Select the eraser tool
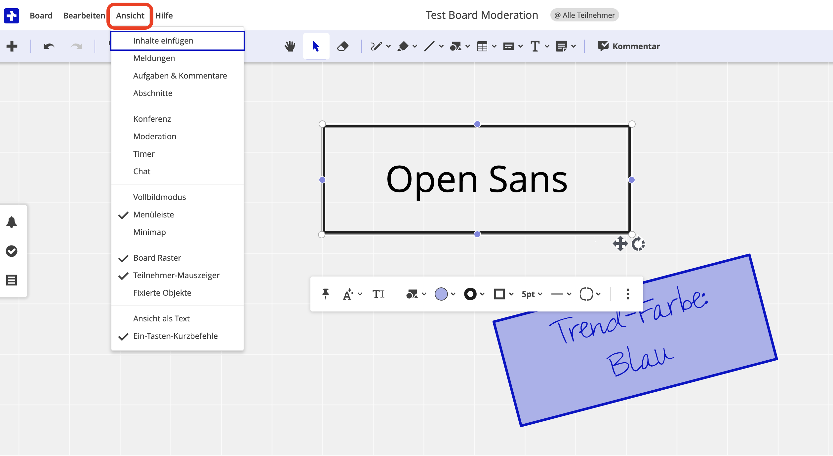This screenshot has height=456, width=833. 342,46
